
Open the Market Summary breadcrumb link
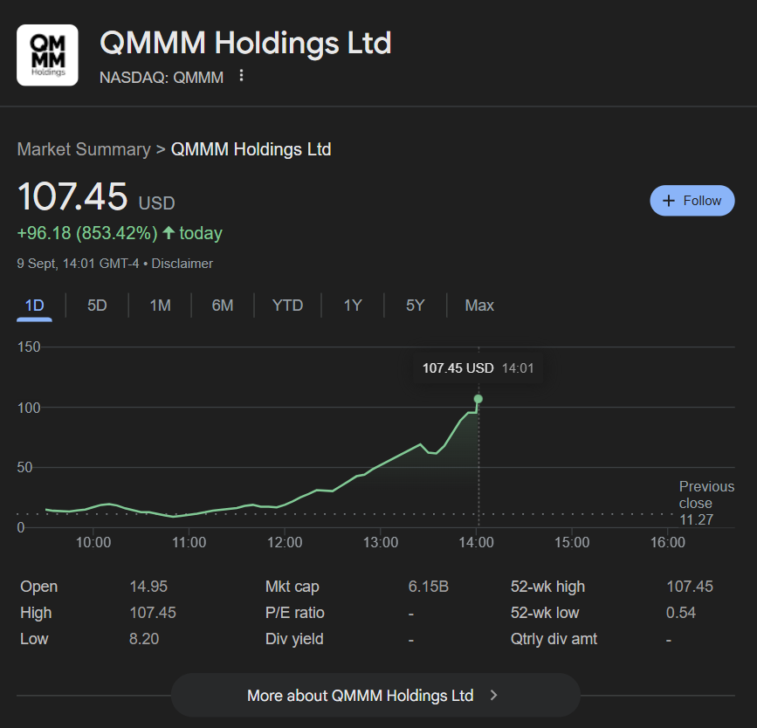coord(84,149)
